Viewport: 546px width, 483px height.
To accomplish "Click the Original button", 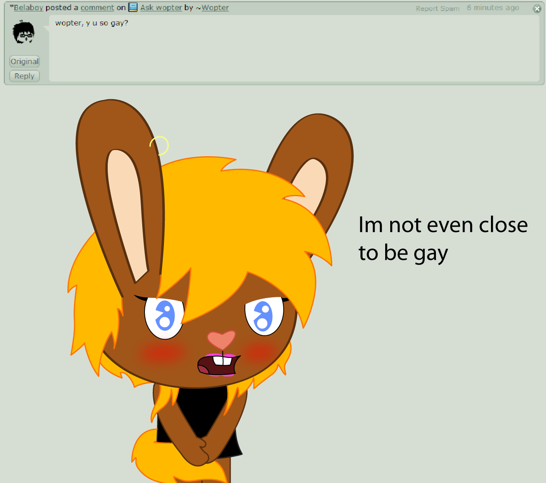I will pos(24,61).
